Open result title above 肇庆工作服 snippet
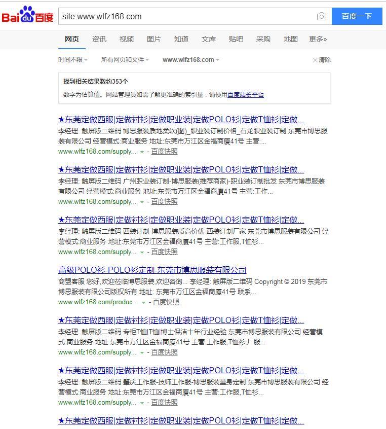This screenshot has width=386, height=429. (x=181, y=371)
